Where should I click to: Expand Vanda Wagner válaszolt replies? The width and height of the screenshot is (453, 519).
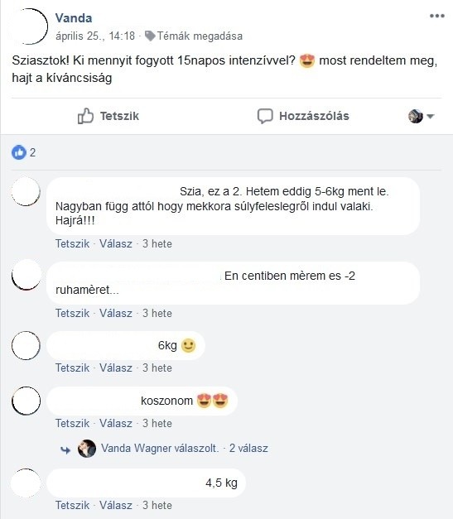coord(160,448)
